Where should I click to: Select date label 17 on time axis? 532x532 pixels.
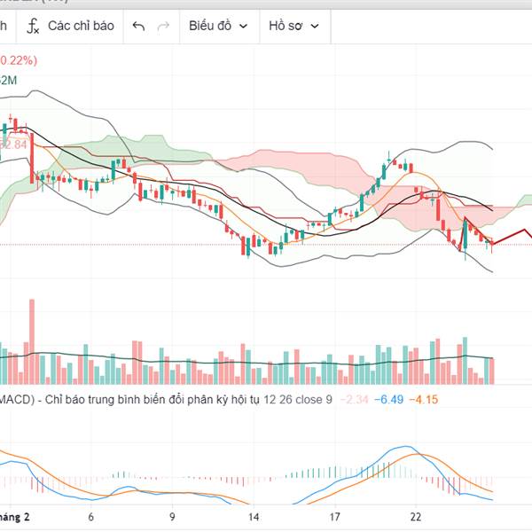tap(334, 516)
